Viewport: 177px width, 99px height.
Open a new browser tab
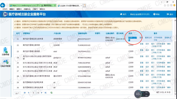pos(84,5)
